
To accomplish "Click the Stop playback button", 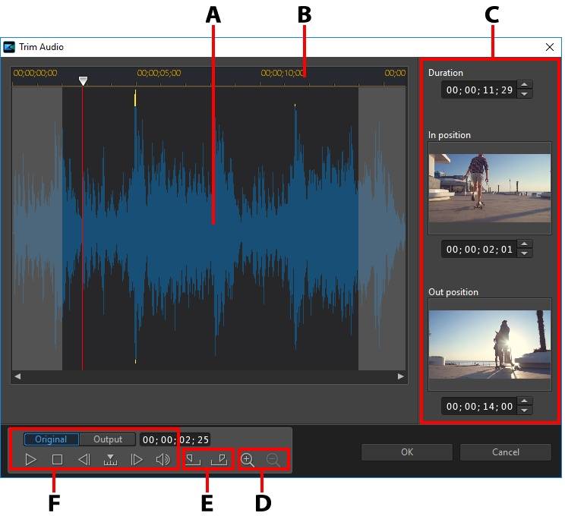I will tap(57, 459).
